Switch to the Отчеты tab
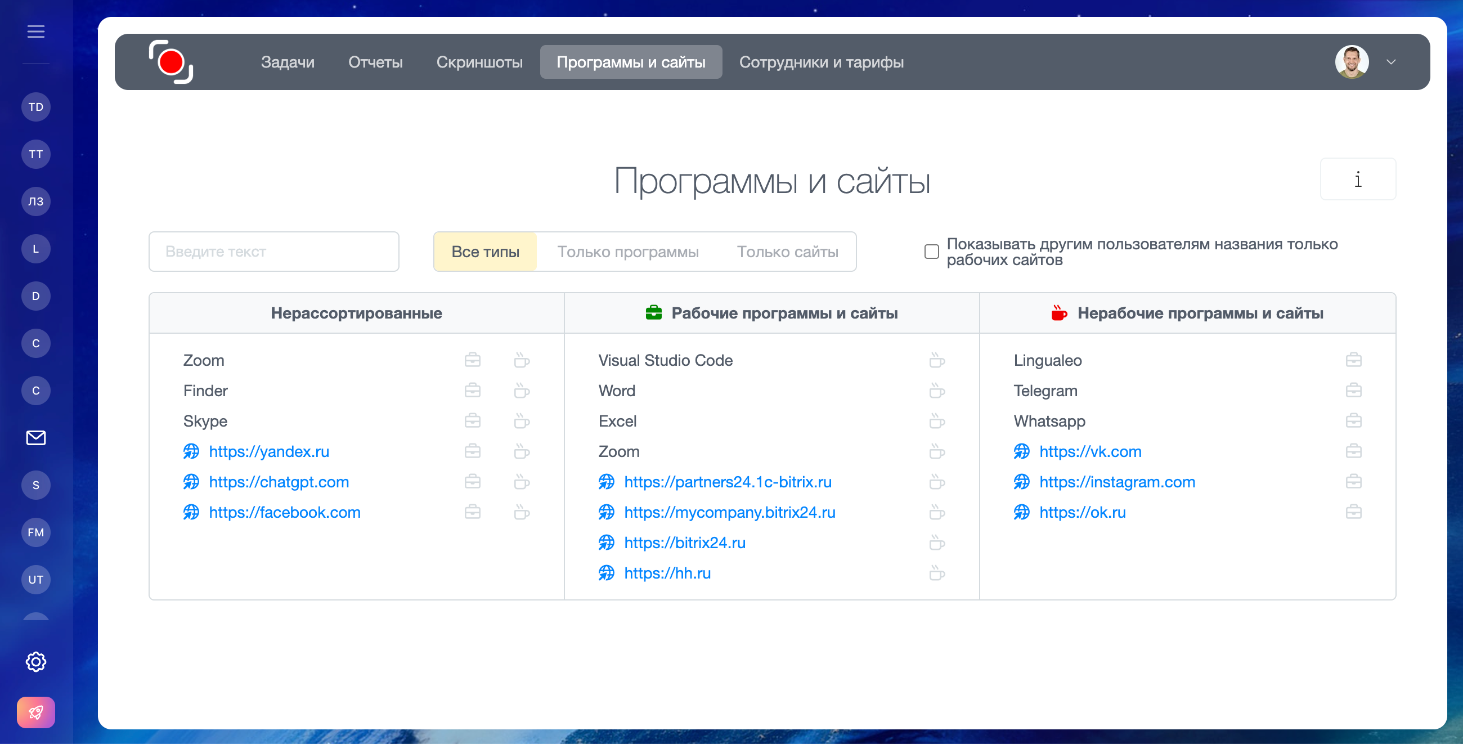1463x744 pixels. pyautogui.click(x=375, y=62)
